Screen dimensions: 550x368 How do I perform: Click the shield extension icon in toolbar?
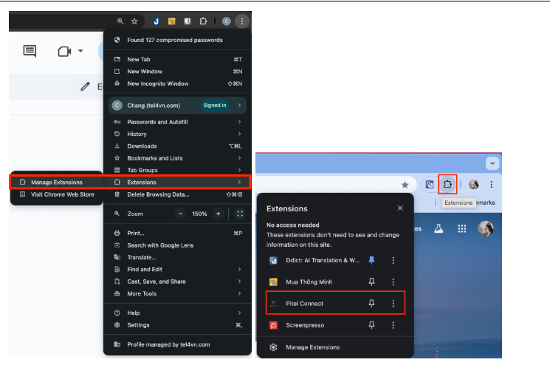(x=188, y=21)
